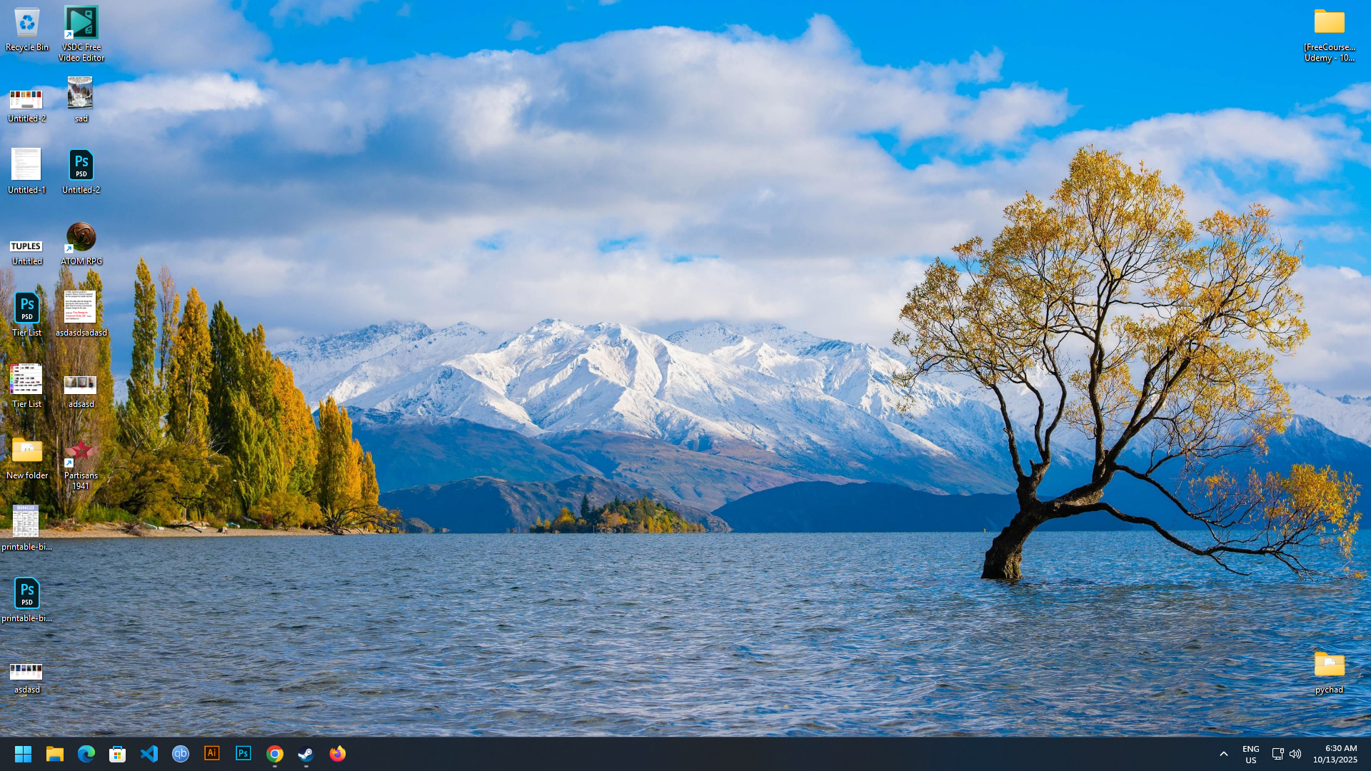The image size is (1371, 771).
Task: Select the pychad folder on desktop
Action: click(x=1329, y=666)
